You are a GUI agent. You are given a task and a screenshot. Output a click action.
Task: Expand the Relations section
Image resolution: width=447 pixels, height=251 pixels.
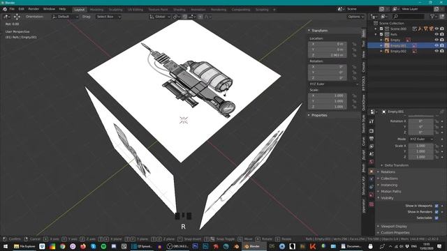click(388, 172)
